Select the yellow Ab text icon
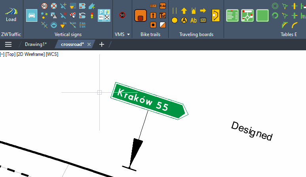The height and width of the screenshot is (177, 306). 194,20
